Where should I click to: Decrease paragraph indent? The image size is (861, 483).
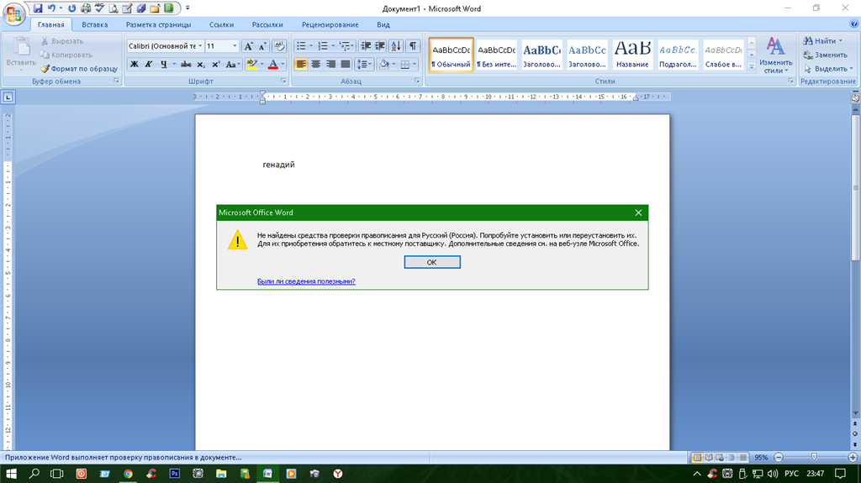[x=366, y=46]
